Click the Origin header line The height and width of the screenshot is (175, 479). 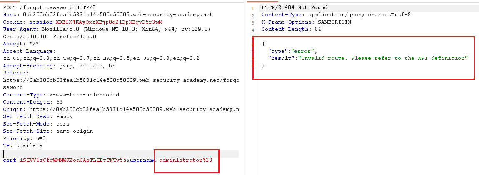(121, 109)
